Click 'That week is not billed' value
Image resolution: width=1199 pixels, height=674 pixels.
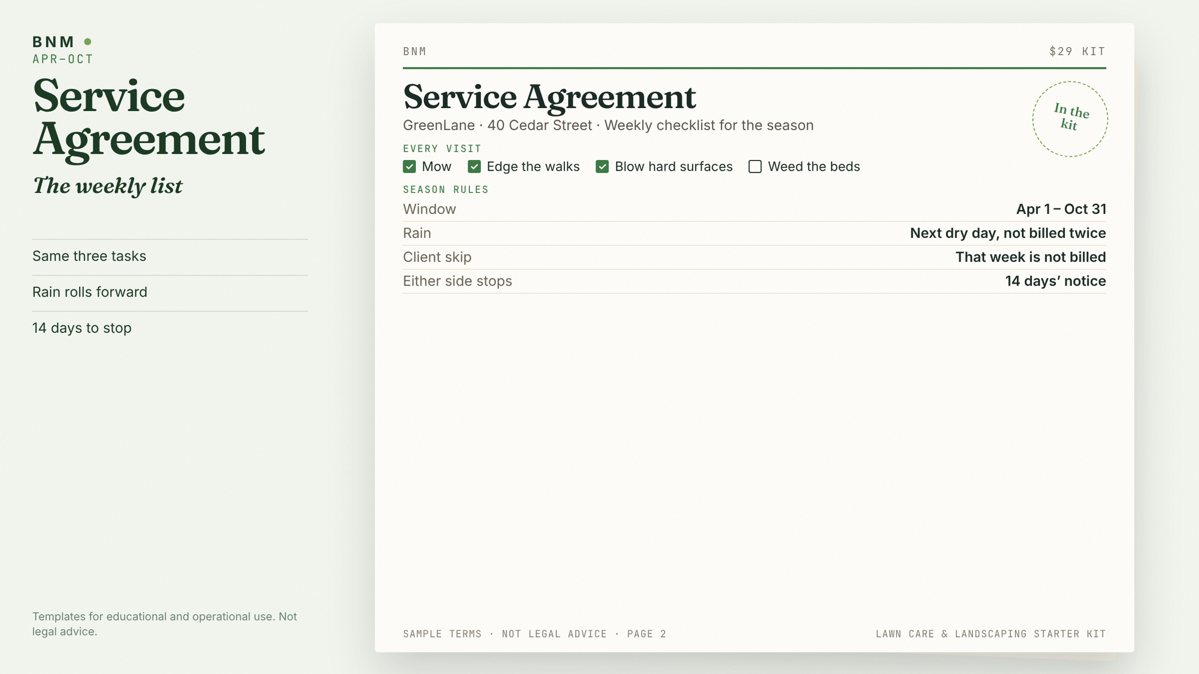pos(1030,257)
